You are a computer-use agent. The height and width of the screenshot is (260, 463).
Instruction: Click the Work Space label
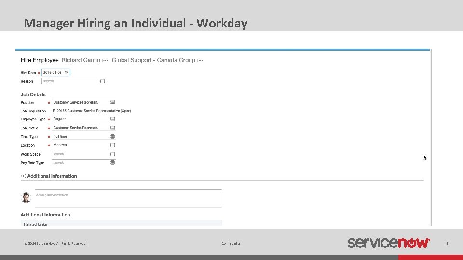click(30, 154)
